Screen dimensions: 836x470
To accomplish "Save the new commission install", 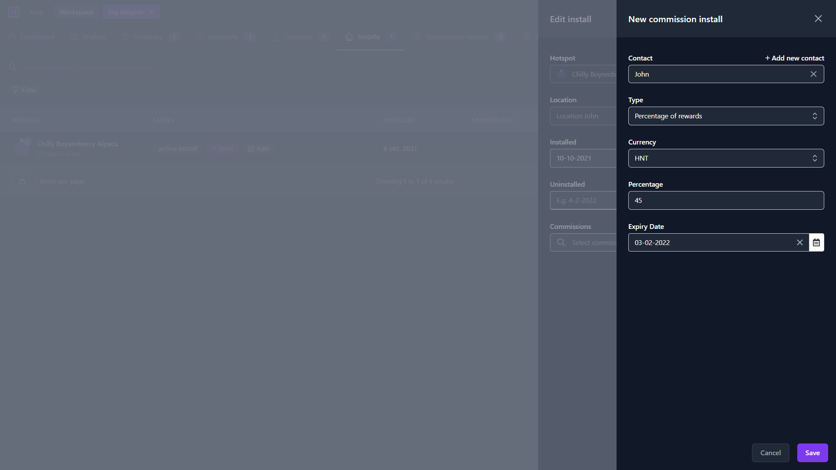I will [812, 453].
